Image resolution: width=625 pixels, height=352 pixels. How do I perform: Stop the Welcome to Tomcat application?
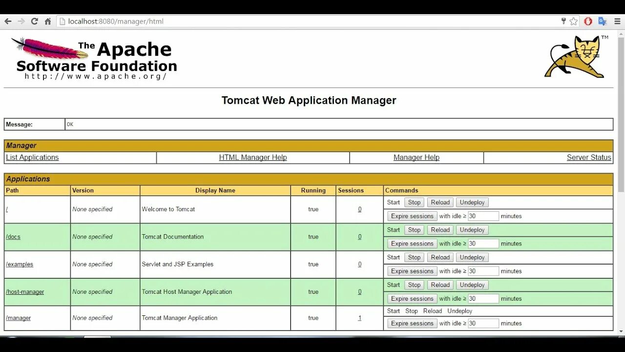coord(414,202)
